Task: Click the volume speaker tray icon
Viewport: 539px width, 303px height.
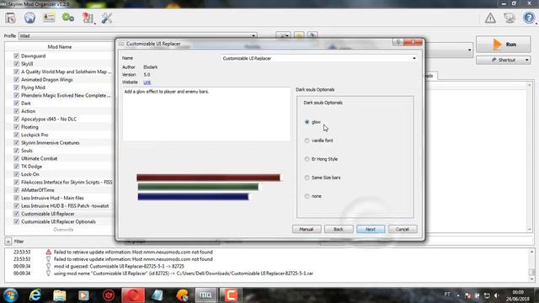Action: pos(496,295)
